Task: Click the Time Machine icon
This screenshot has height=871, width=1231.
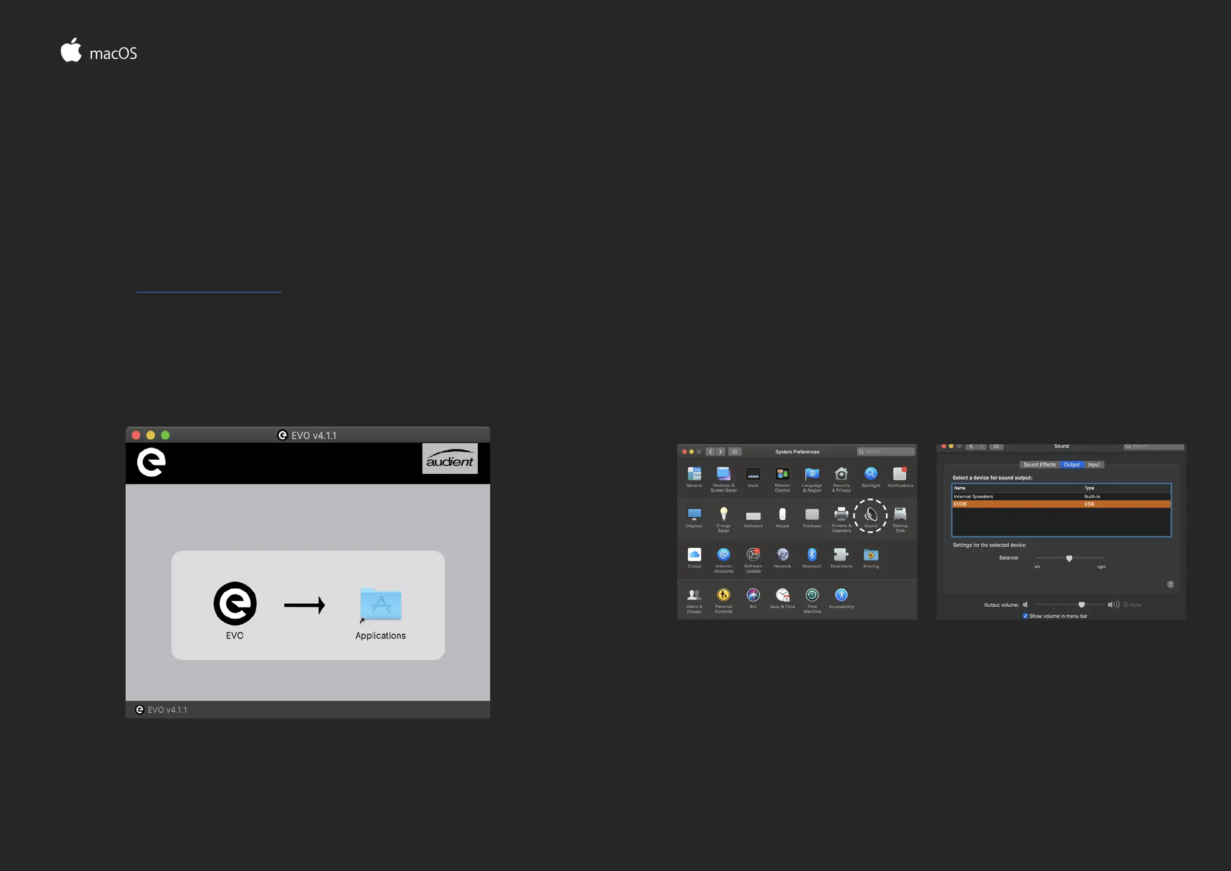Action: [812, 595]
